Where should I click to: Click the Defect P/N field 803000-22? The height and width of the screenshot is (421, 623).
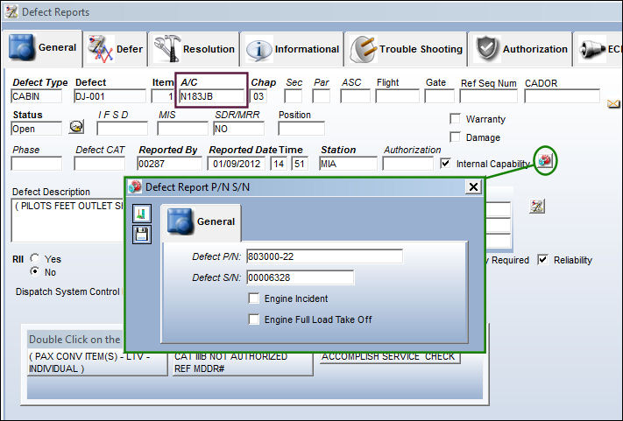324,256
